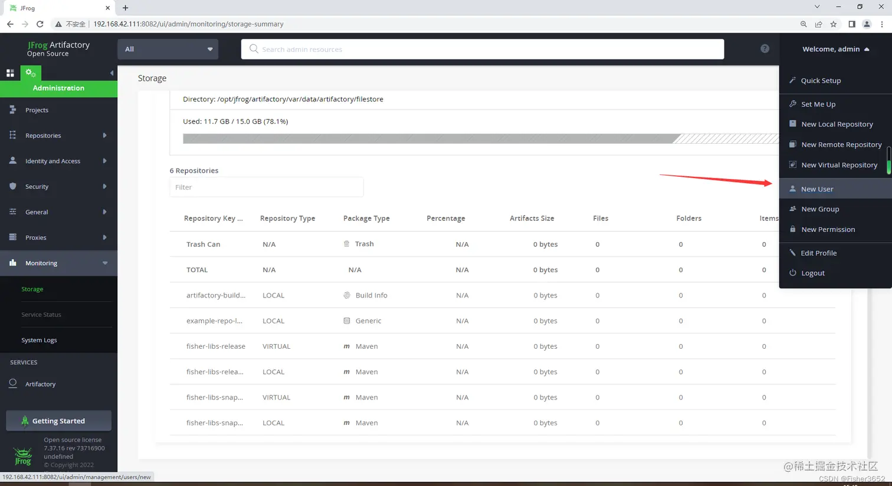Screen dimensions: 892x486
Task: Click the Quick Setup wand icon
Action: pos(792,80)
